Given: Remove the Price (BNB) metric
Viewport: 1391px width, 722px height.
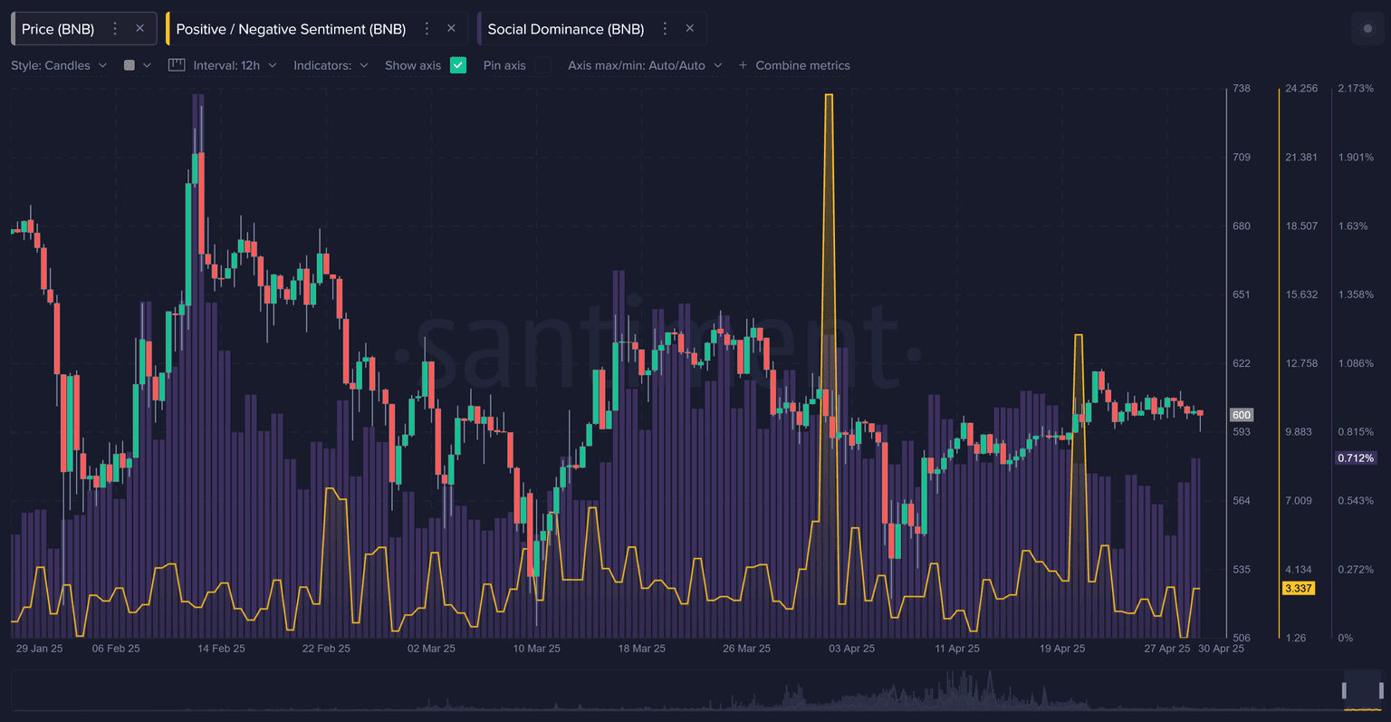Looking at the screenshot, I should 139,29.
